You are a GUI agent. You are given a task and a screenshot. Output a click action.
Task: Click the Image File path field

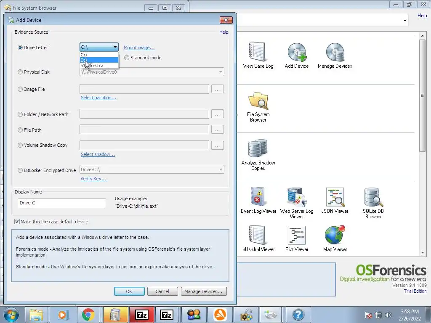coord(144,89)
